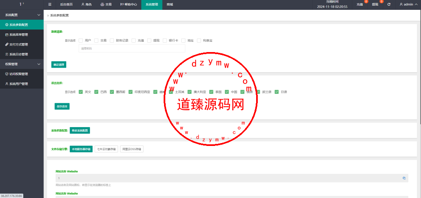This screenshot has width=421, height=198.
Task: Check the 充值 cleanup checkbox
Action: (134, 41)
